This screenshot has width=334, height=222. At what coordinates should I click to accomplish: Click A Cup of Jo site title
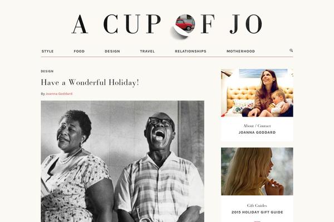click(167, 24)
